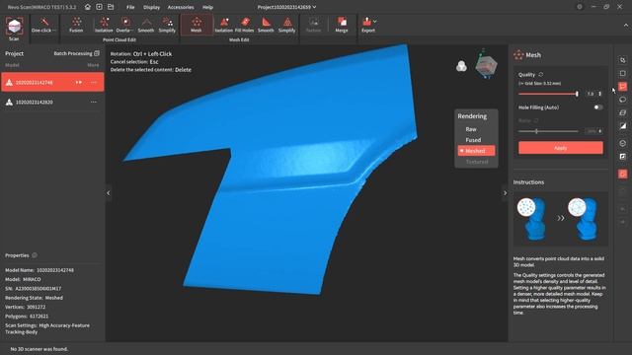
Task: Reset Quality with the refresh icon
Action: pos(541,75)
